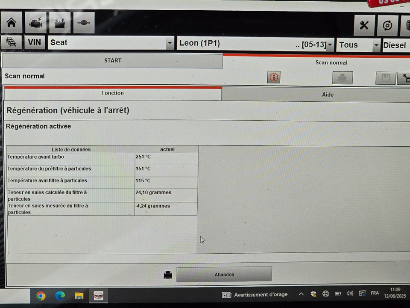Select the '115 °C' value cell
Viewport: 410px width, 308px height.
pyautogui.click(x=166, y=183)
